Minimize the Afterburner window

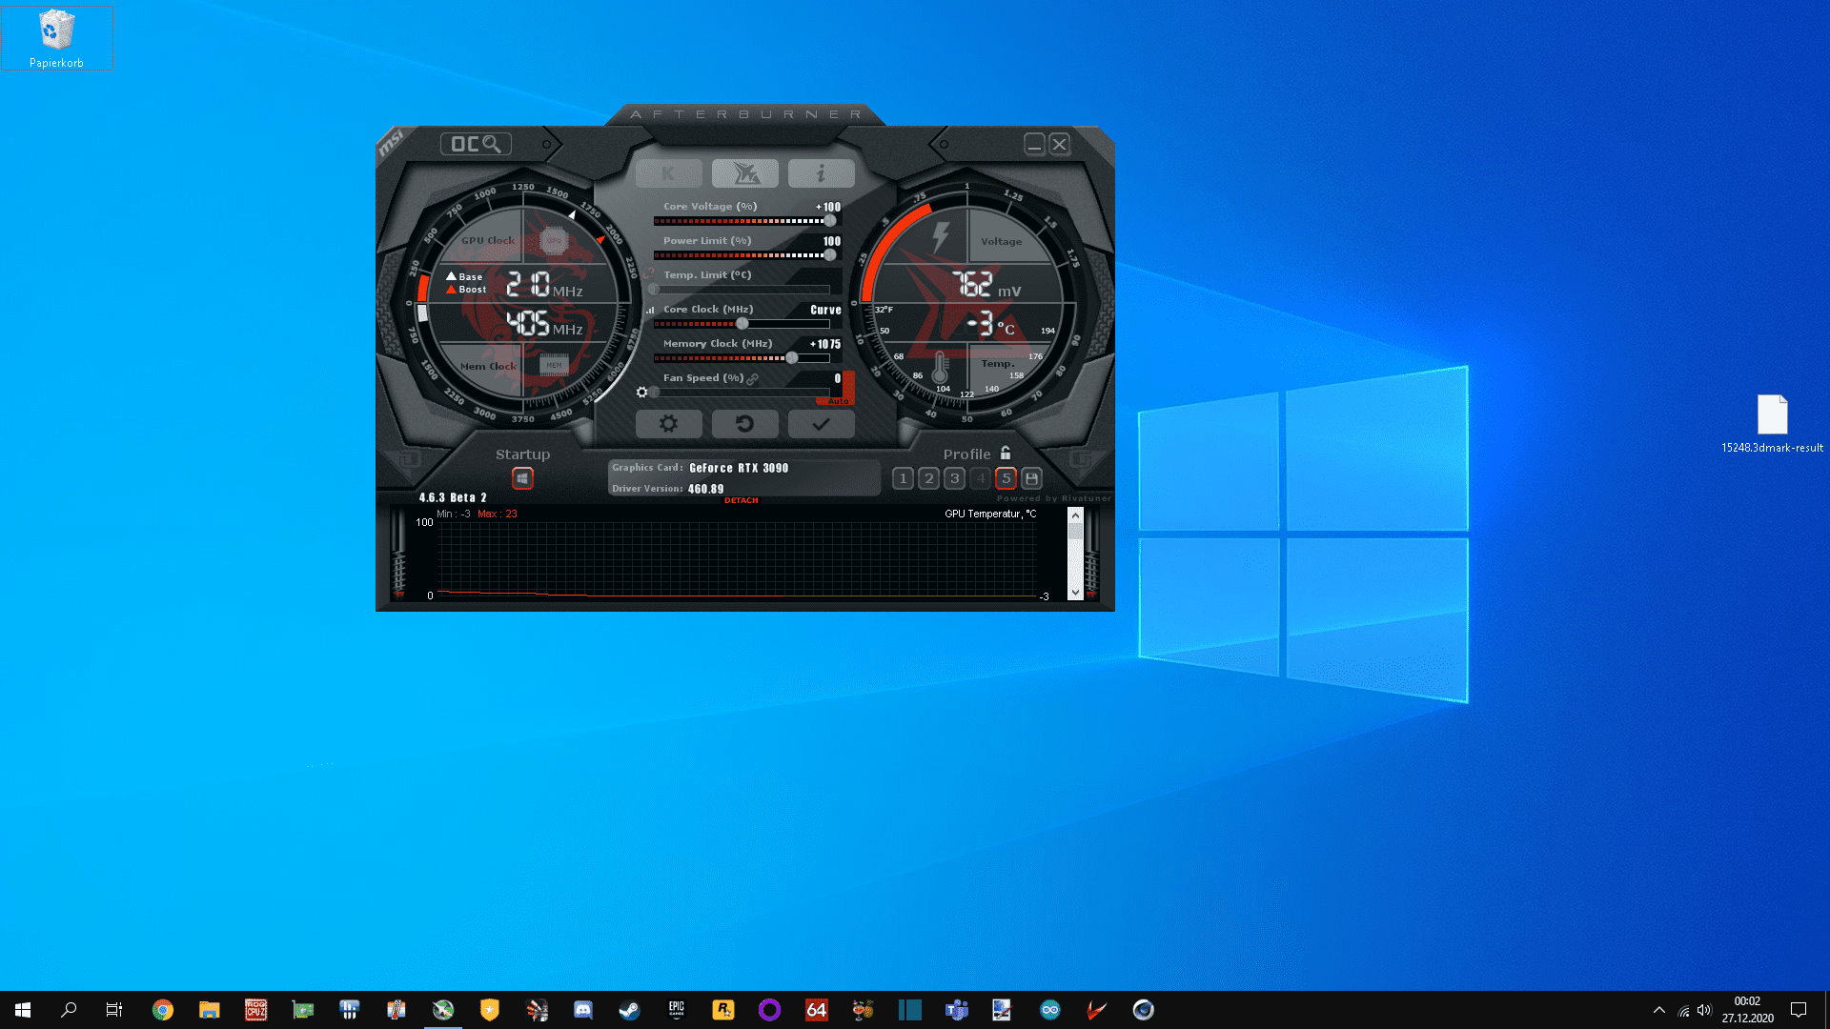pos(1034,144)
